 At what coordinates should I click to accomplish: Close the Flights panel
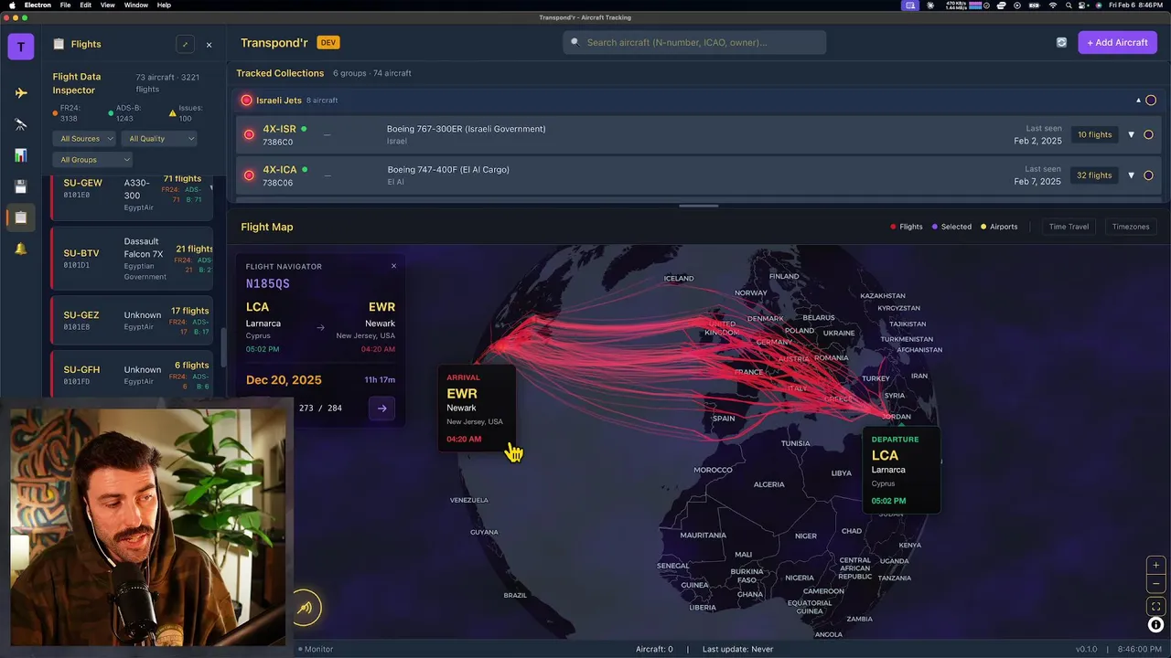(x=209, y=44)
